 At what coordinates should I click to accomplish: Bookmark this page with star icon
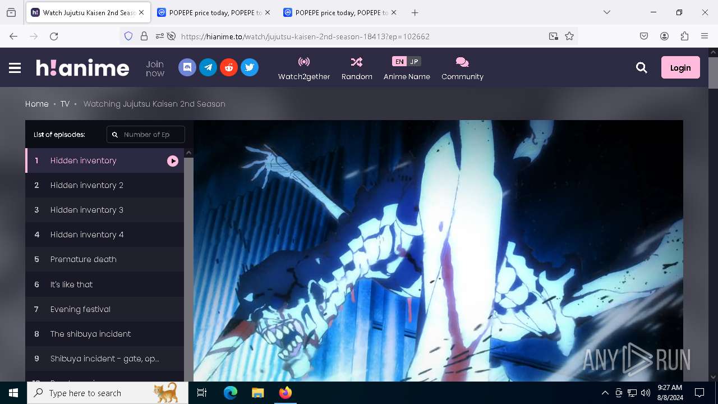point(569,36)
